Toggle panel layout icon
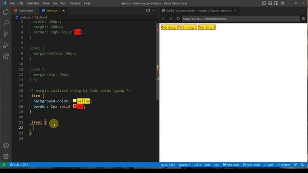This screenshot has width=308, height=173. (x=270, y=3)
